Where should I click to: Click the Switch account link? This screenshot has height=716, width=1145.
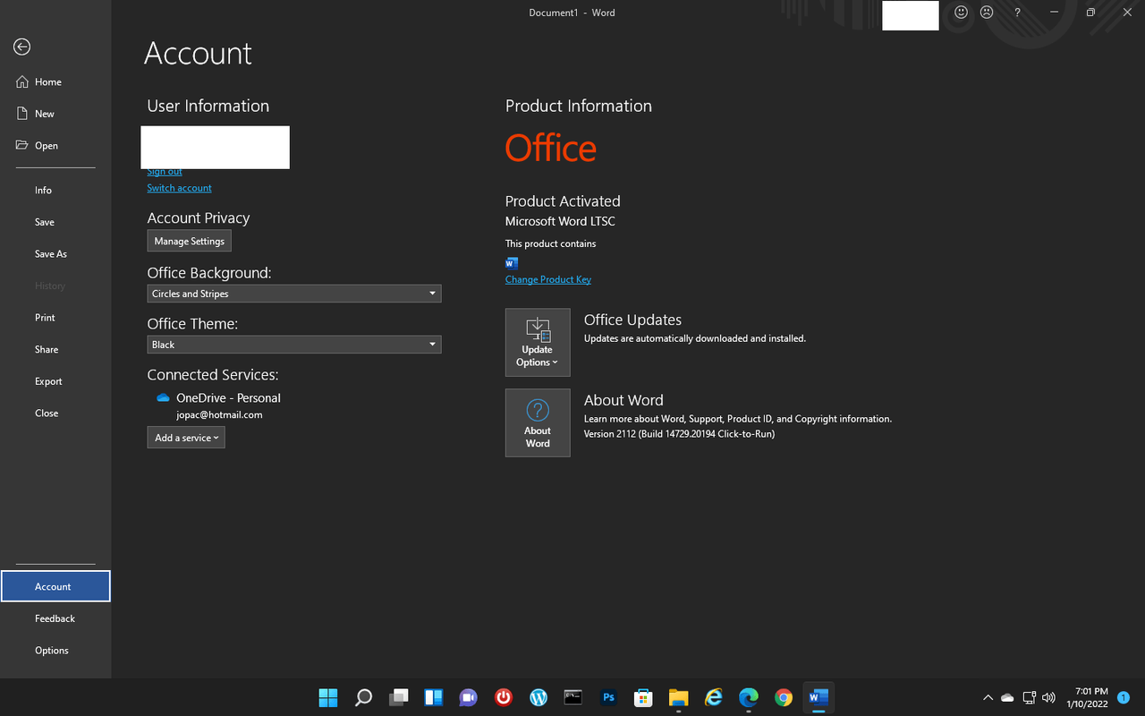(180, 188)
